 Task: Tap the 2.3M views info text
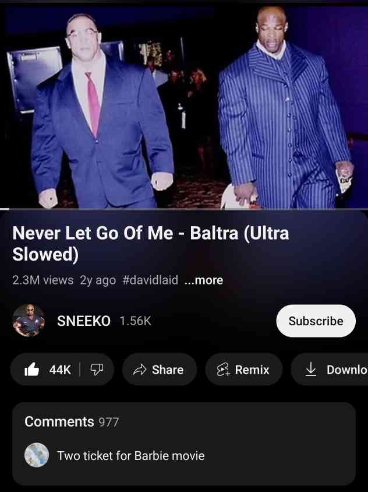click(x=43, y=280)
